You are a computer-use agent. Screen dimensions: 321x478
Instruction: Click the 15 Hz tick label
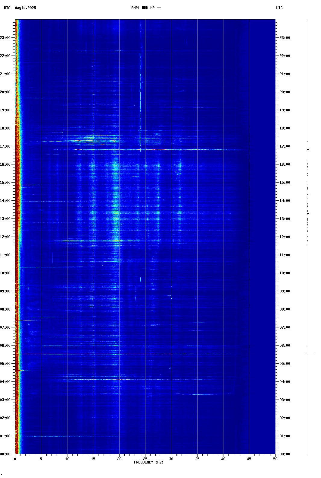click(93, 459)
